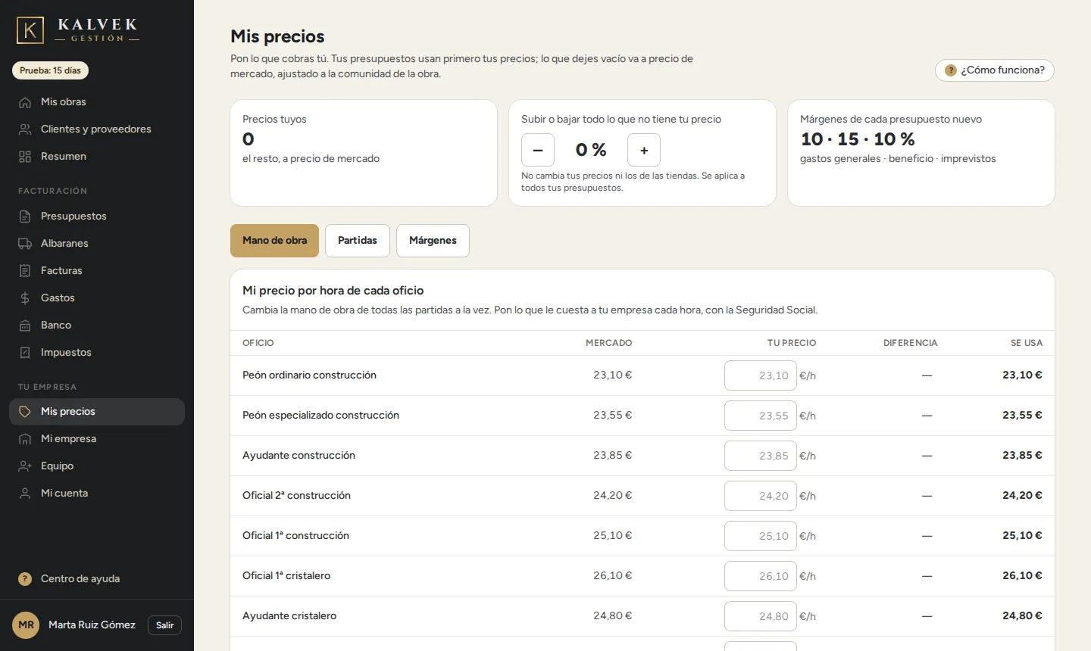Click the Equipo add-user icon
Image resolution: width=1091 pixels, height=651 pixels.
tap(25, 466)
